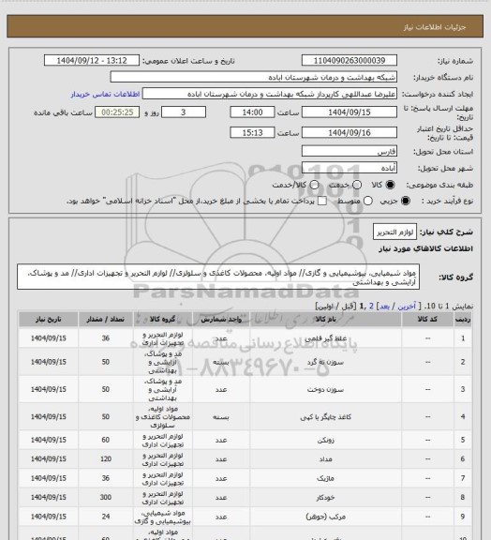This screenshot has width=491, height=540.
Task: Click the delivery province field فارس
Action: click(350, 151)
